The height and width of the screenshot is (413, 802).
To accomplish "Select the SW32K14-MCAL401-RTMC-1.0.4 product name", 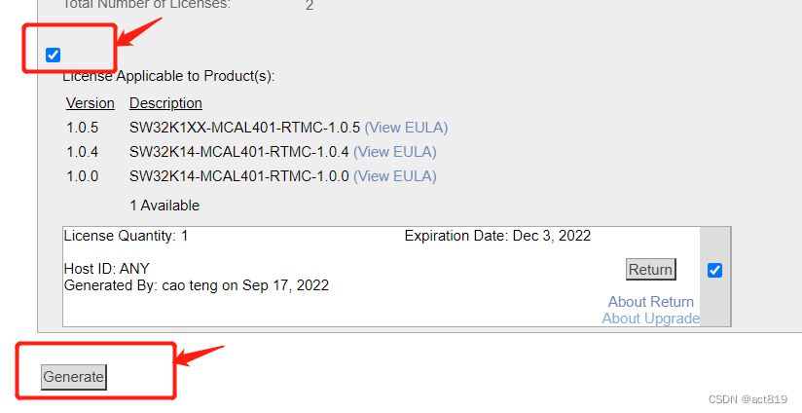I will pos(238,152).
